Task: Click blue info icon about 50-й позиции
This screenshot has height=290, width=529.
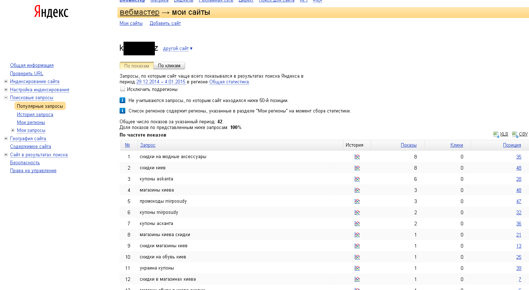Action: 122,100
